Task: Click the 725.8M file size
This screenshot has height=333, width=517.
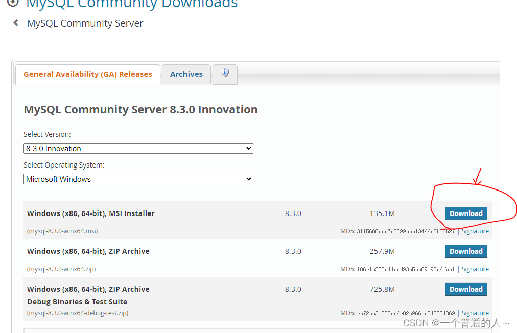Action: click(x=382, y=289)
